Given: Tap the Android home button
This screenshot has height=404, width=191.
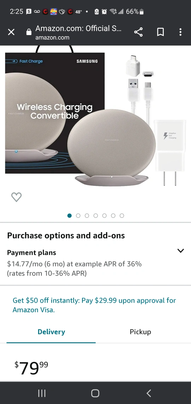Looking at the screenshot, I should tap(95, 393).
